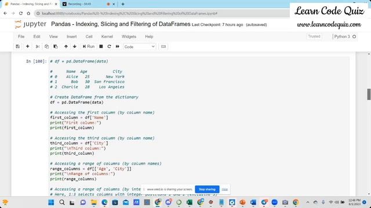This screenshot has width=371, height=208.
Task: Click the Python 3 kernel name
Action: click(x=342, y=36)
